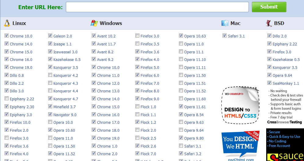Uncheck the Linux Dillo 0.8 checkbox

click(7, 75)
